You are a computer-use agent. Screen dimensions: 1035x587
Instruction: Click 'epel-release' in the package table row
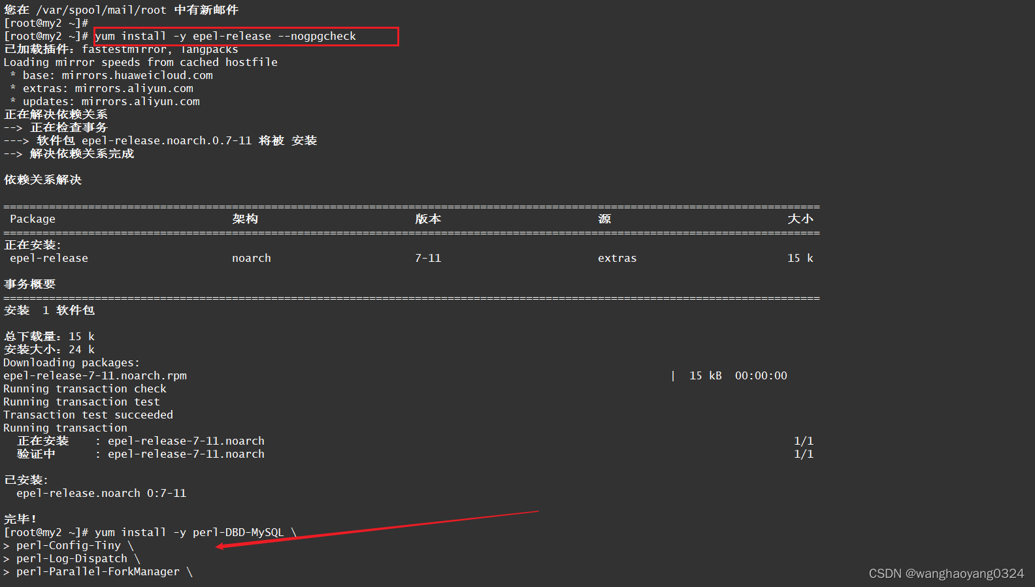[x=49, y=259]
